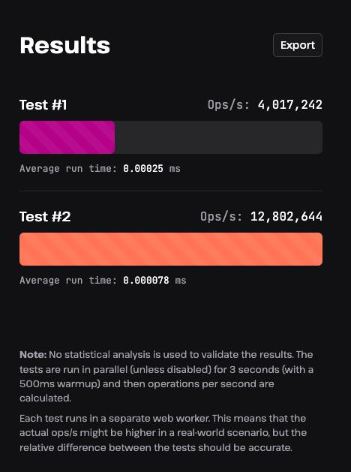The width and height of the screenshot is (351, 472).
Task: Click the Test #2 label
Action: 45,217
